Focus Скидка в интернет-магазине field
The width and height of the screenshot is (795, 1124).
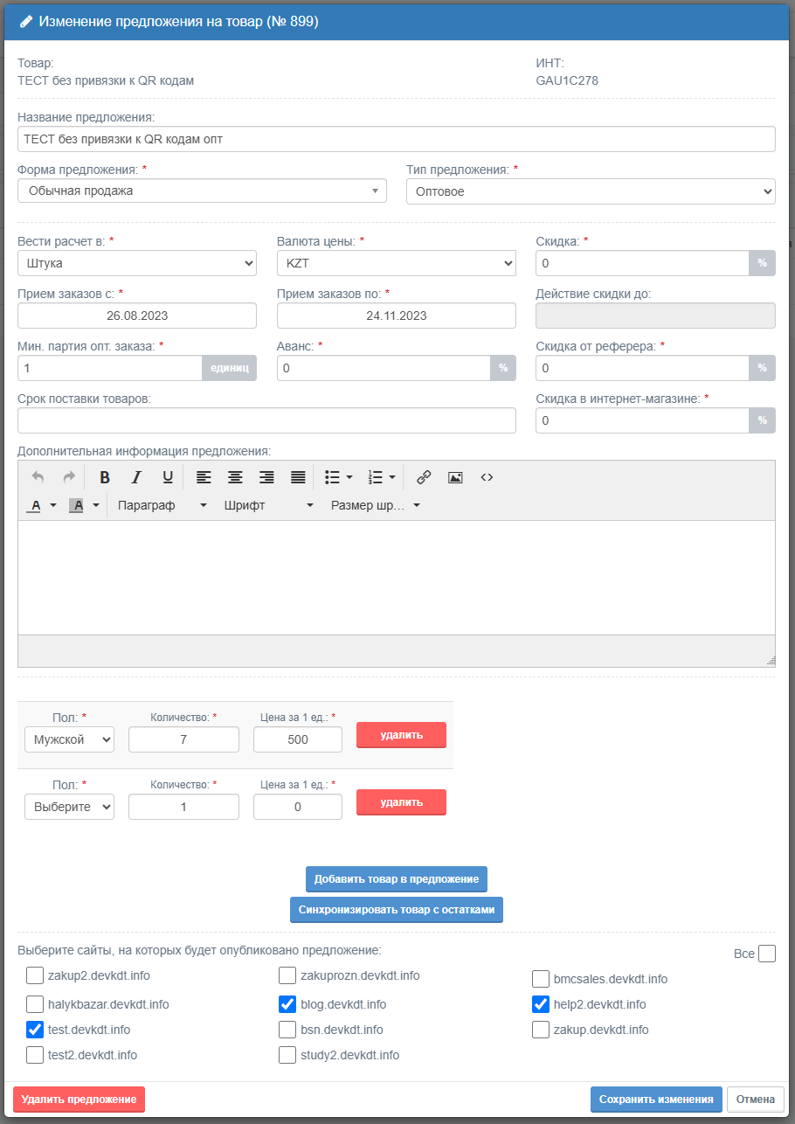pyautogui.click(x=643, y=420)
